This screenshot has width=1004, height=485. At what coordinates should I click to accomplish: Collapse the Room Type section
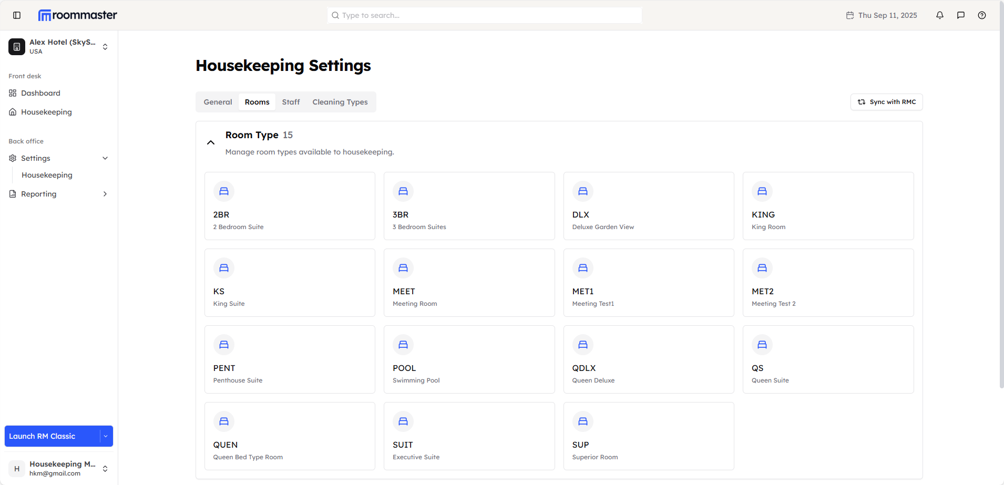(211, 142)
